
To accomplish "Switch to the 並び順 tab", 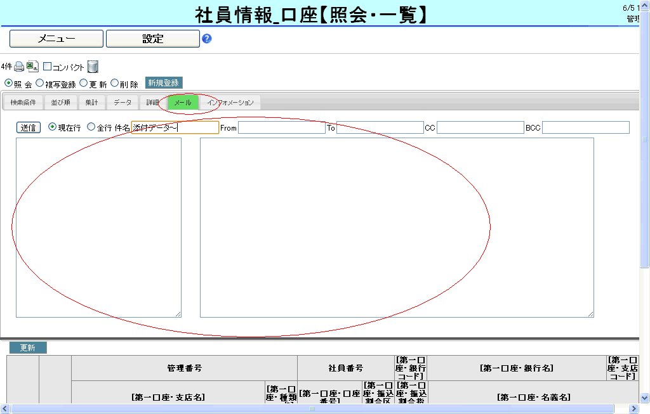I will pos(60,103).
